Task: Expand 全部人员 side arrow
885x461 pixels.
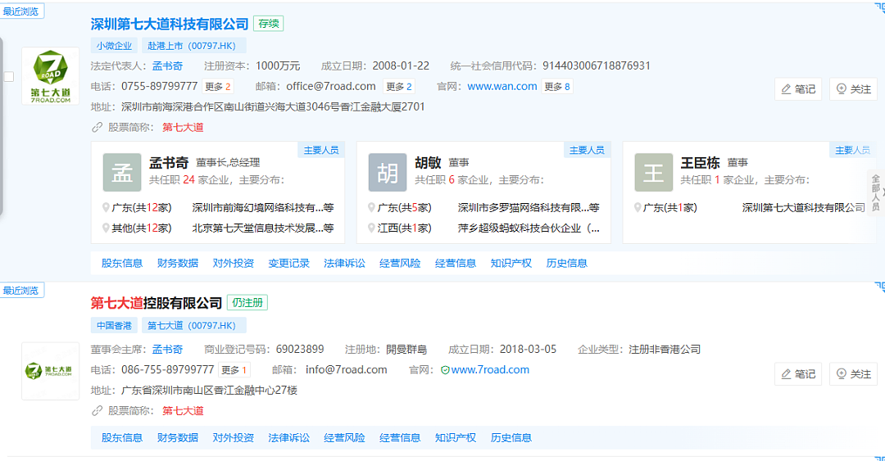Action: pyautogui.click(x=876, y=192)
